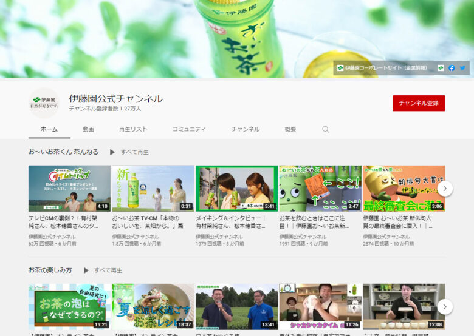Click title メイキング＆インタビュー
This screenshot has height=336, width=474.
(x=231, y=222)
